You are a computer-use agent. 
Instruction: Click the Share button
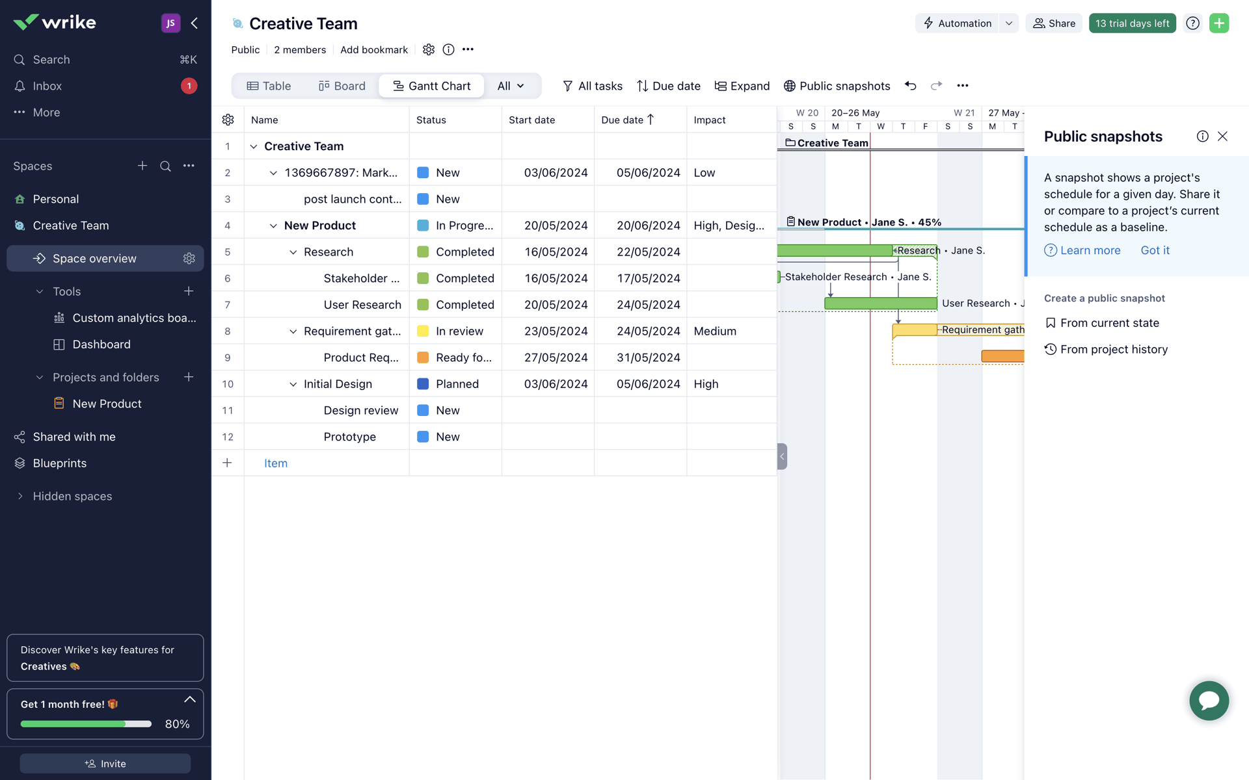1054,23
